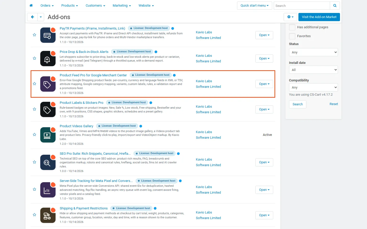
Task: Open the Product Feed Pro for Google Merchant Center link
Action: pos(93,75)
